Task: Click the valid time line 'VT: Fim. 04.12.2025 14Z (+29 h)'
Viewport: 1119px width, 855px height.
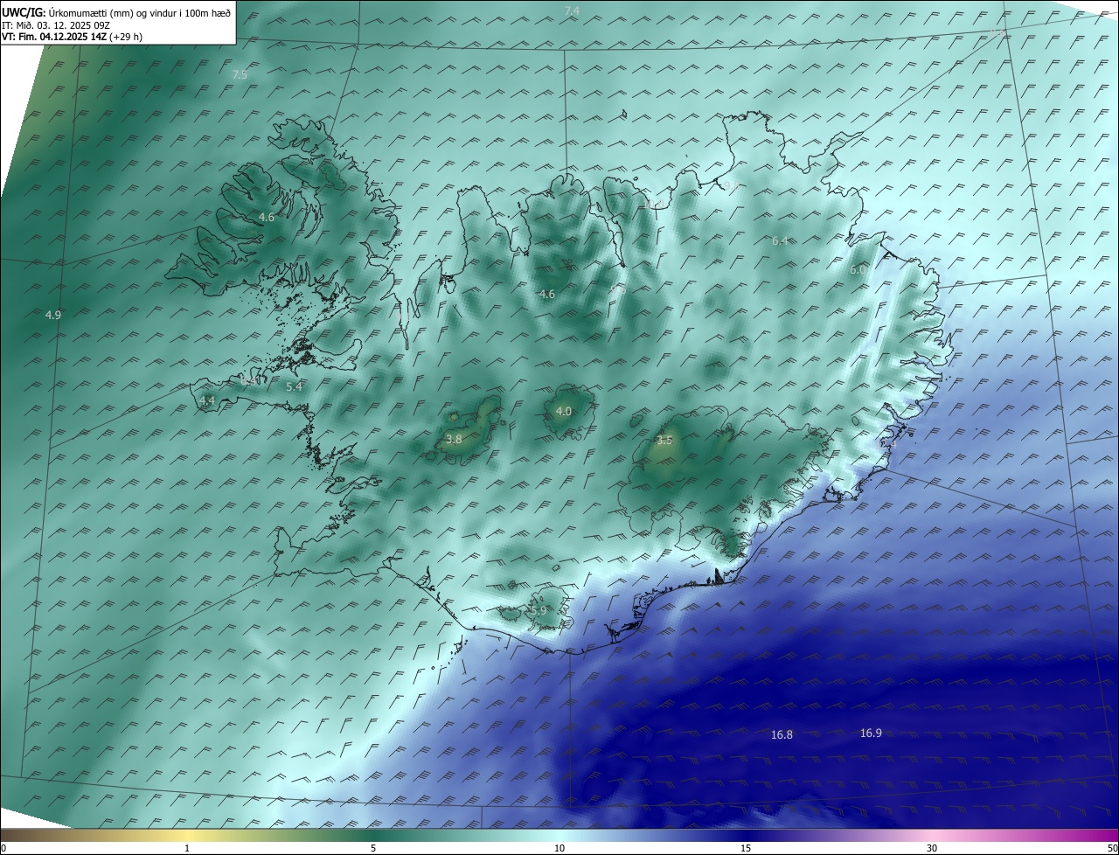Action: pyautogui.click(x=72, y=37)
